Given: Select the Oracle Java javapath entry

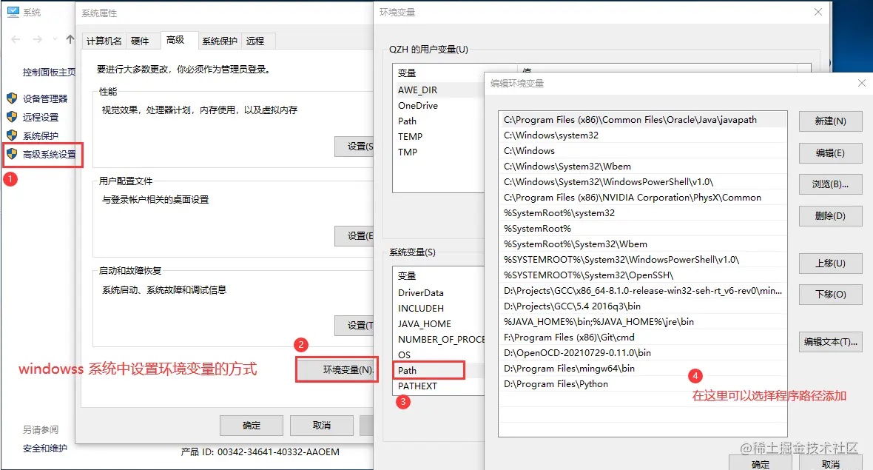Looking at the screenshot, I should (642, 120).
